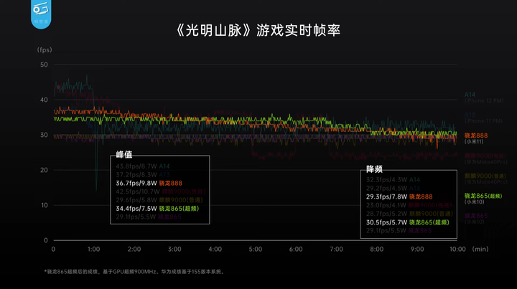Select the 麒麟9000(普通) legend entry
517x289 pixels.
pyautogui.click(x=485, y=176)
